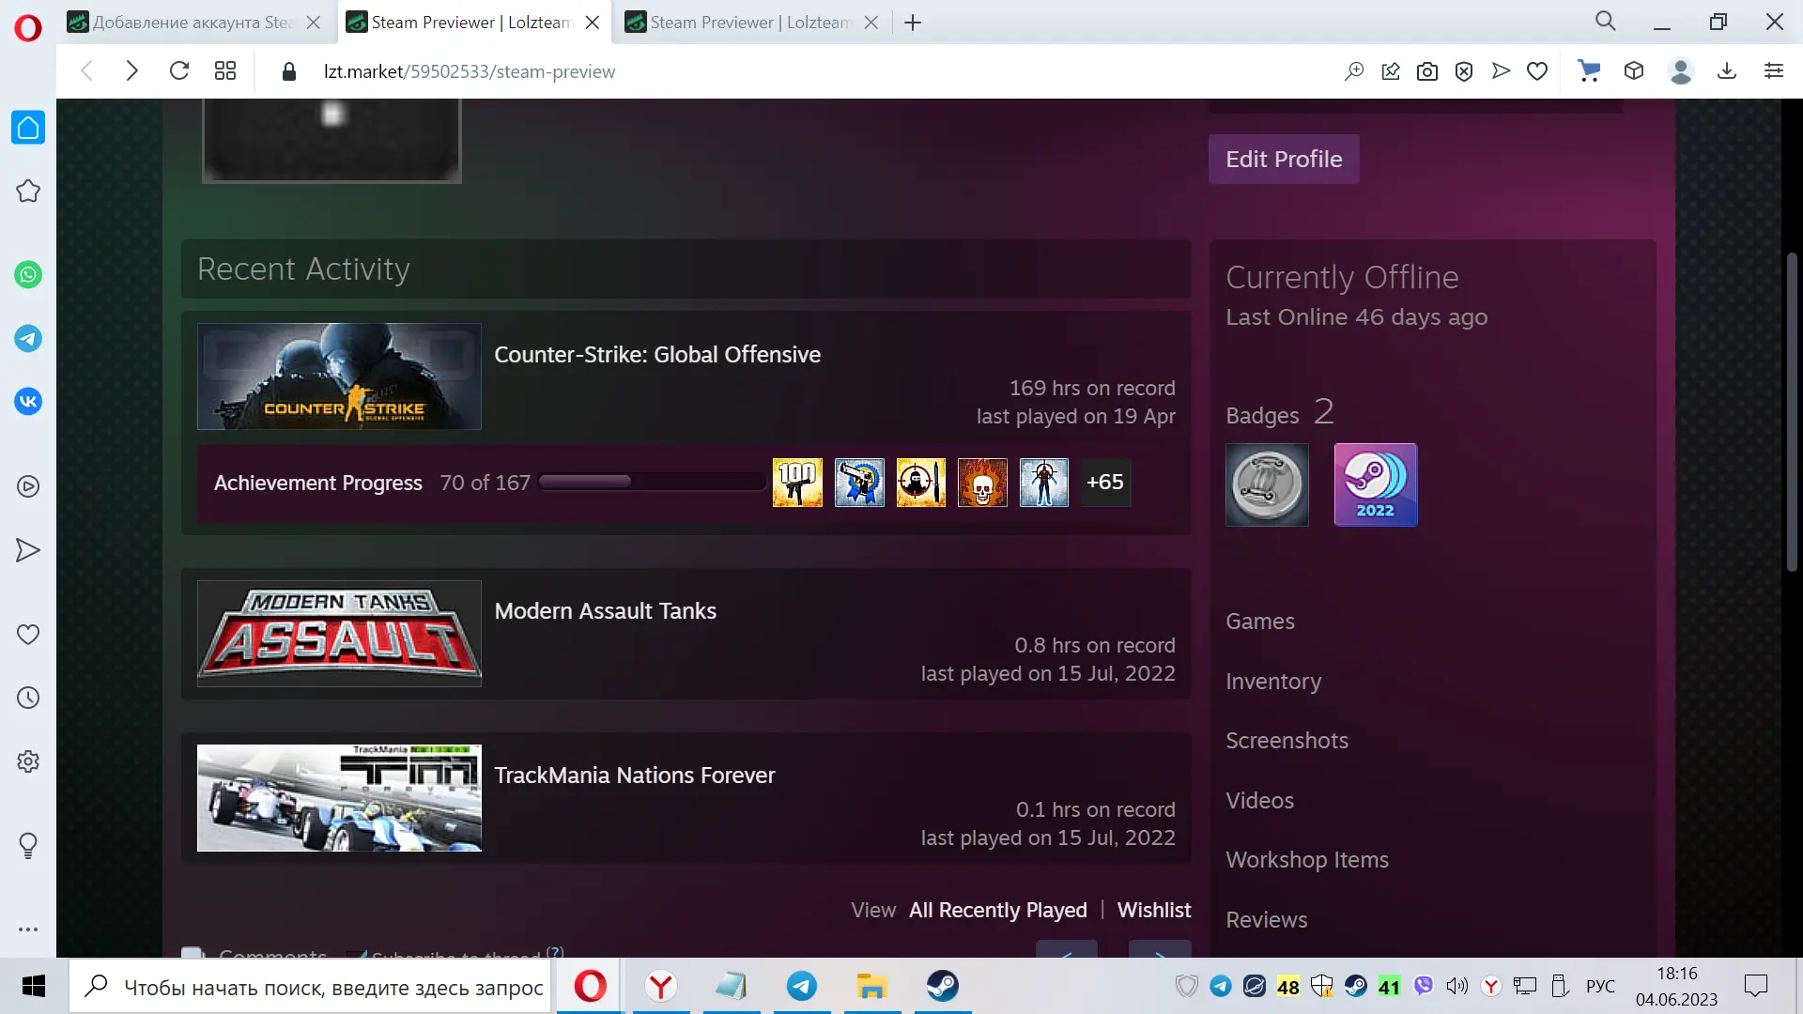1803x1014 pixels.
Task: Add page to bookmarks heart in toolbar
Action: [1537, 71]
